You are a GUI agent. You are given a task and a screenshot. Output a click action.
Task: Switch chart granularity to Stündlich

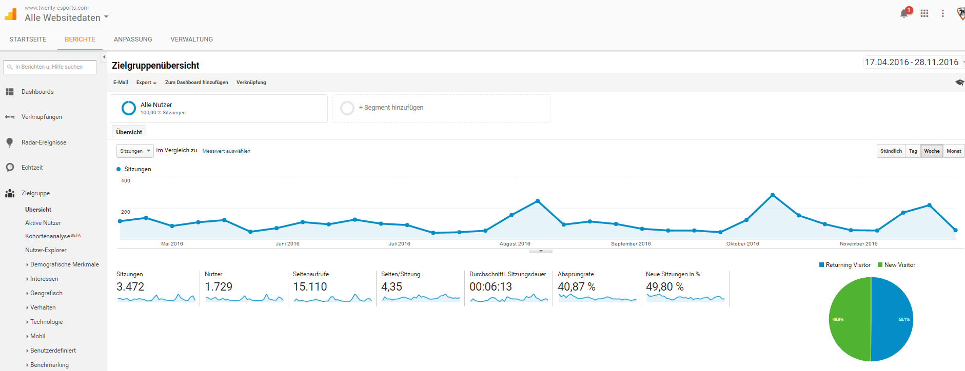(891, 151)
